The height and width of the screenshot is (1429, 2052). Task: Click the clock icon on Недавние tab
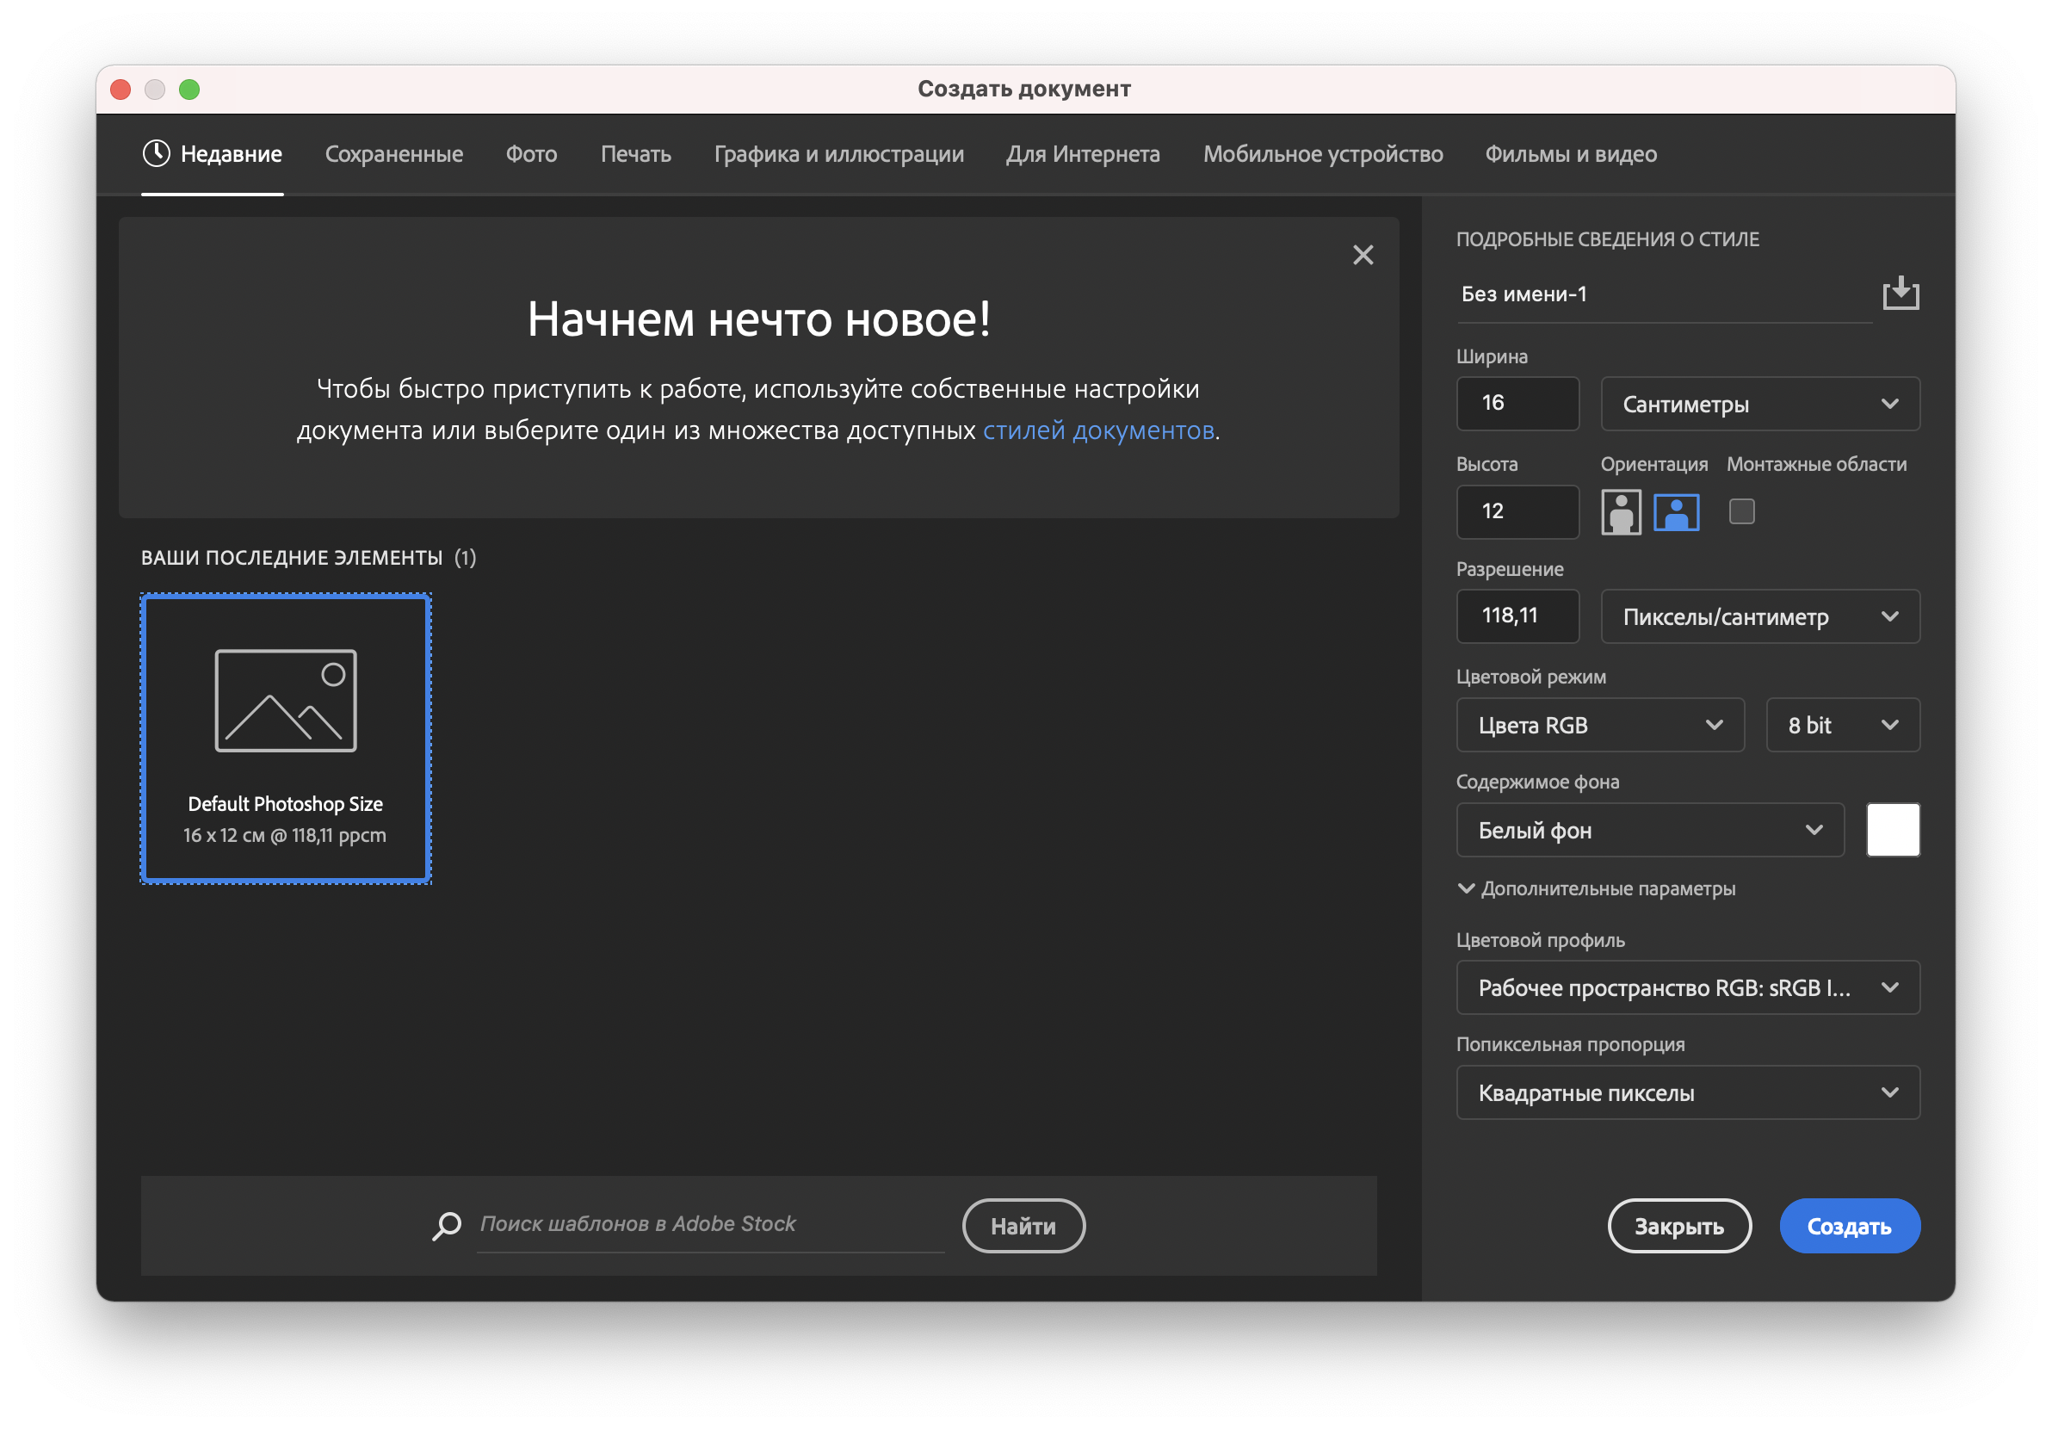157,154
